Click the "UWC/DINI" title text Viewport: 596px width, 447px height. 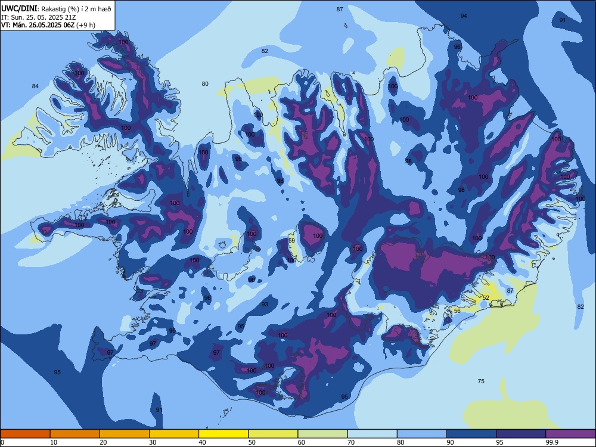(x=20, y=9)
